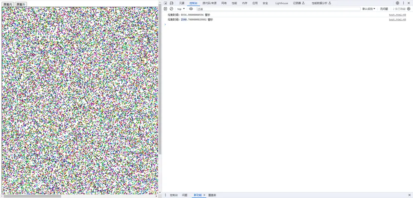Open console settings gear beside hidden count
413x198 pixels.
409,9
